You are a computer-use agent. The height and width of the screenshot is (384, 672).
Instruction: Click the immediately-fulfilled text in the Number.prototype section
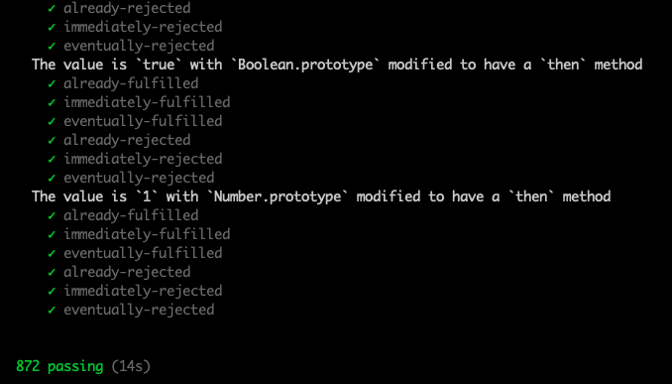tap(147, 234)
